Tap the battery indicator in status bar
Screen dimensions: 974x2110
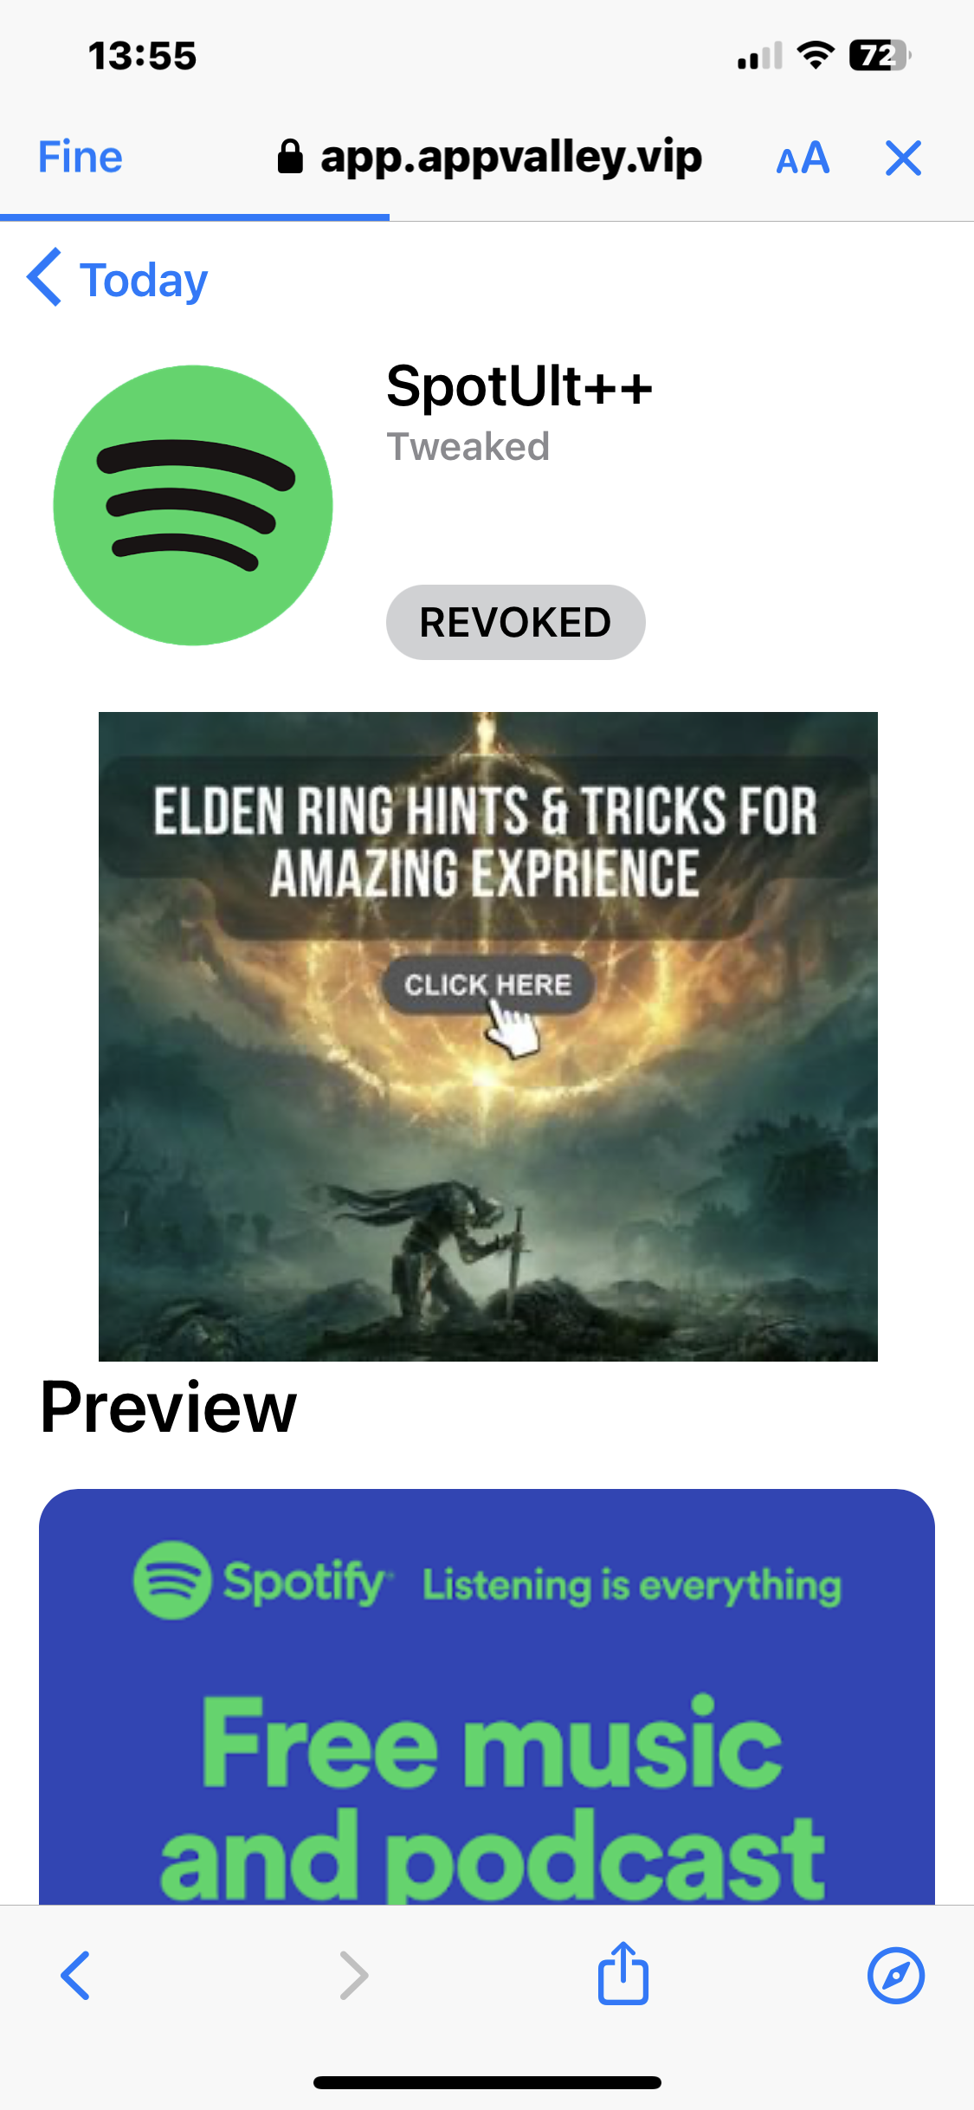[x=880, y=55]
